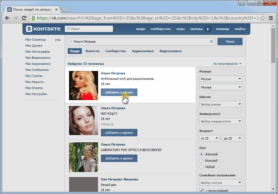Open the Россия country dropdown
This screenshot has height=194, width=278.
pyautogui.click(x=221, y=79)
